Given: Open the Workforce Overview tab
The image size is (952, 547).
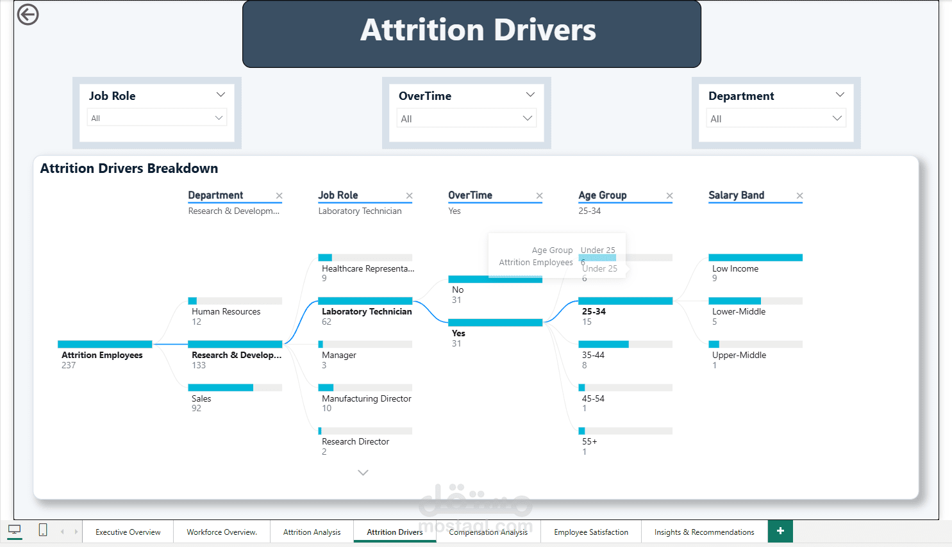Looking at the screenshot, I should (x=222, y=532).
